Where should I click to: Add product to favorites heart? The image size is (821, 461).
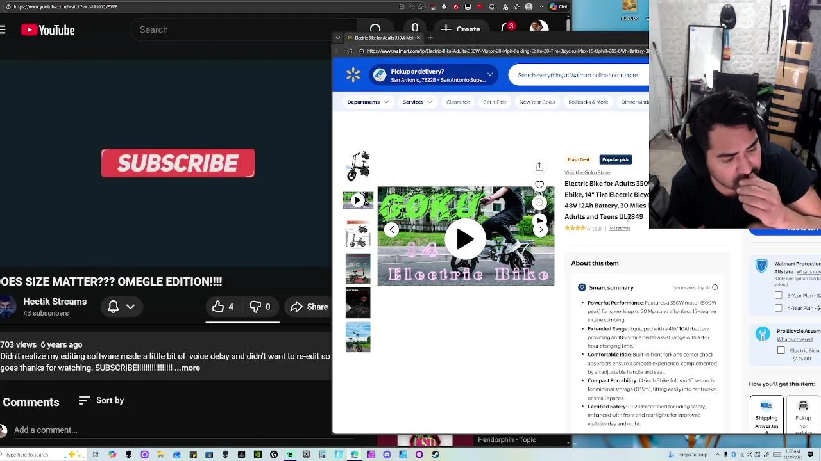point(539,185)
